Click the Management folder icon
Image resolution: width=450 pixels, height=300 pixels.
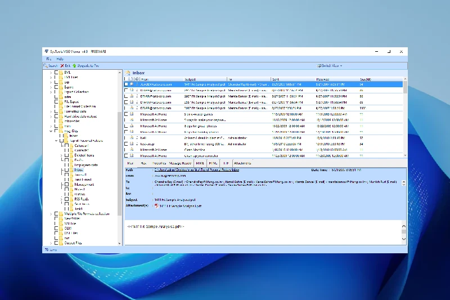[71, 184]
